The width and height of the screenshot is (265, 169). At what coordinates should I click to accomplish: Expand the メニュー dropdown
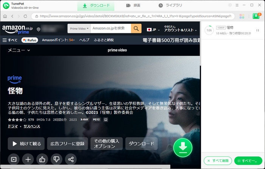click(x=19, y=50)
